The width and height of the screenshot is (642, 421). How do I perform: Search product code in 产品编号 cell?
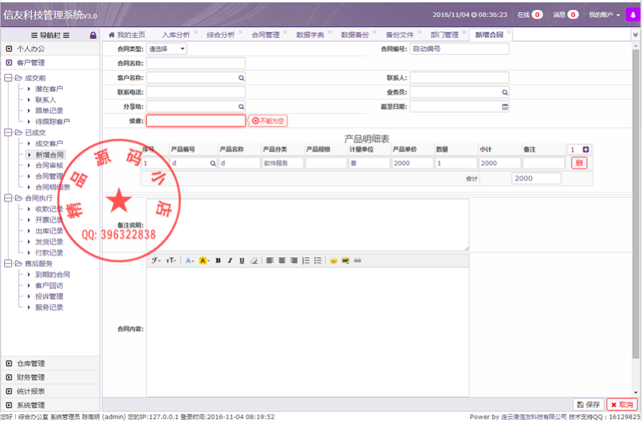click(x=213, y=163)
